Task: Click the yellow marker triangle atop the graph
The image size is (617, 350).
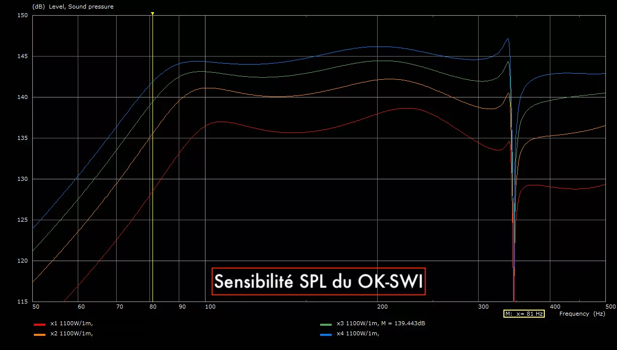Action: (x=152, y=14)
